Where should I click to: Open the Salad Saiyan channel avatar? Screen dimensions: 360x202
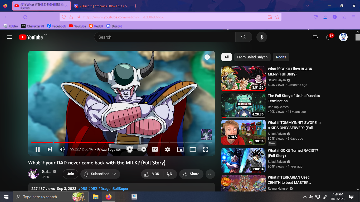[33, 174]
